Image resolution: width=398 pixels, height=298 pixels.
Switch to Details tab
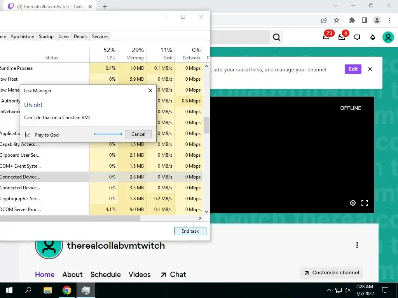81,36
